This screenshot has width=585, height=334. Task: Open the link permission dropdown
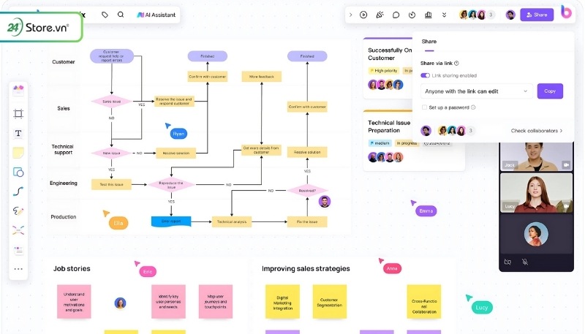(x=476, y=91)
